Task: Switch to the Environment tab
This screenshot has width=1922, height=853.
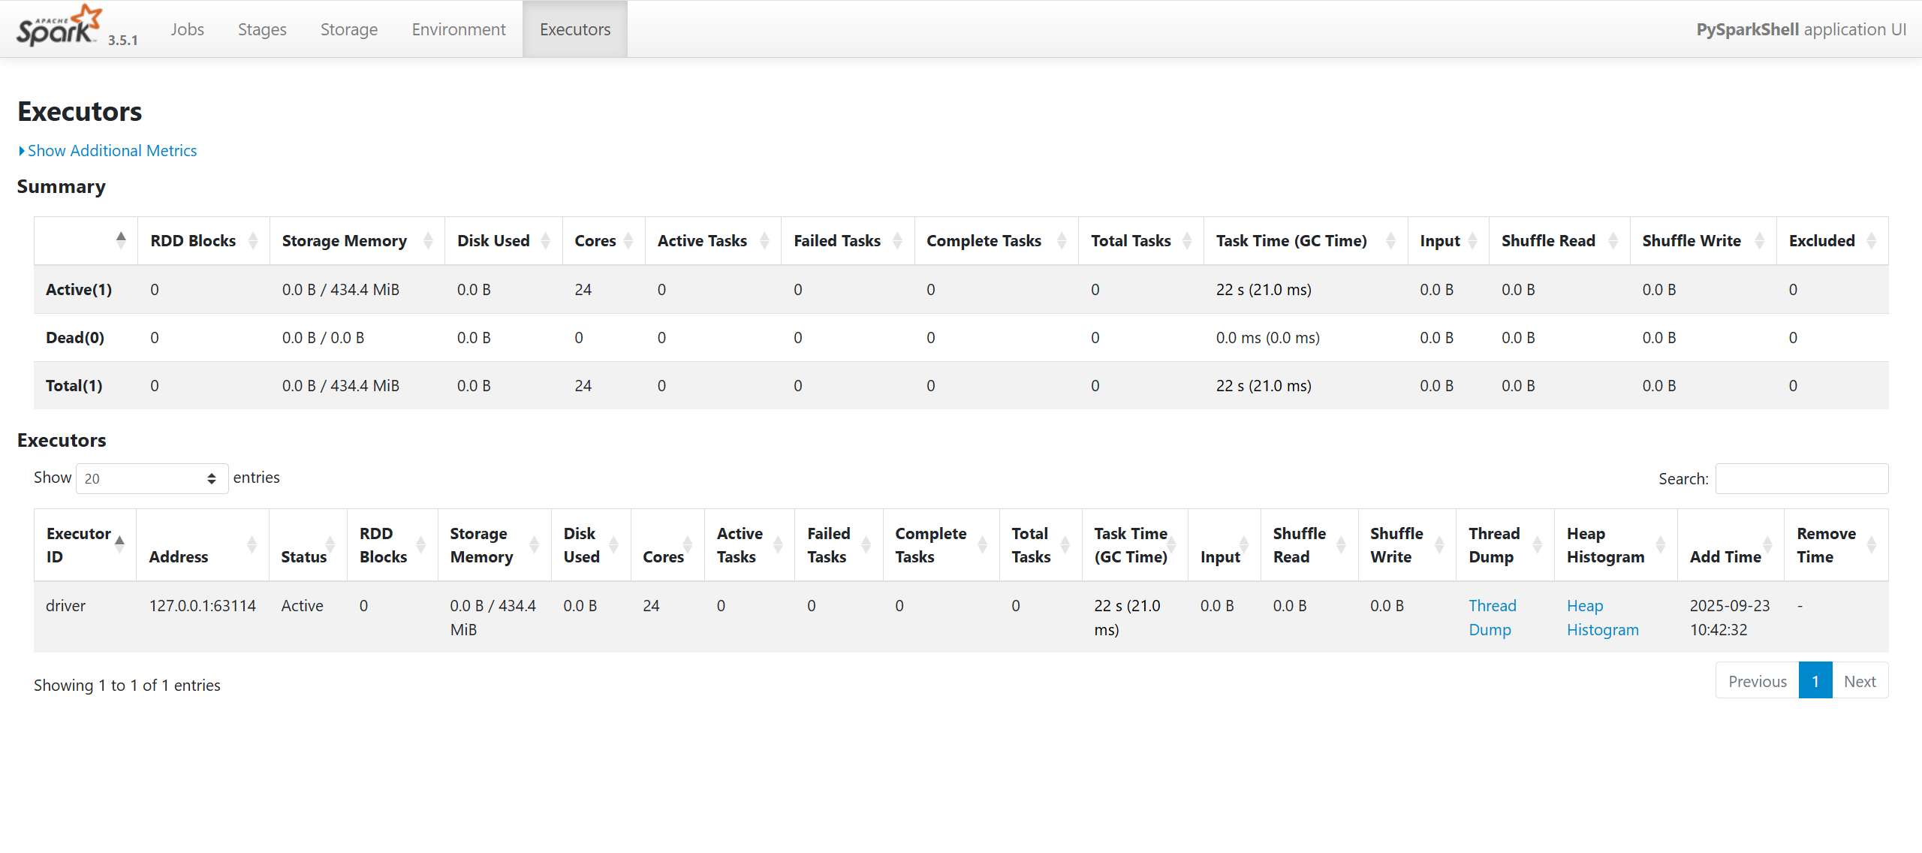Action: click(459, 29)
